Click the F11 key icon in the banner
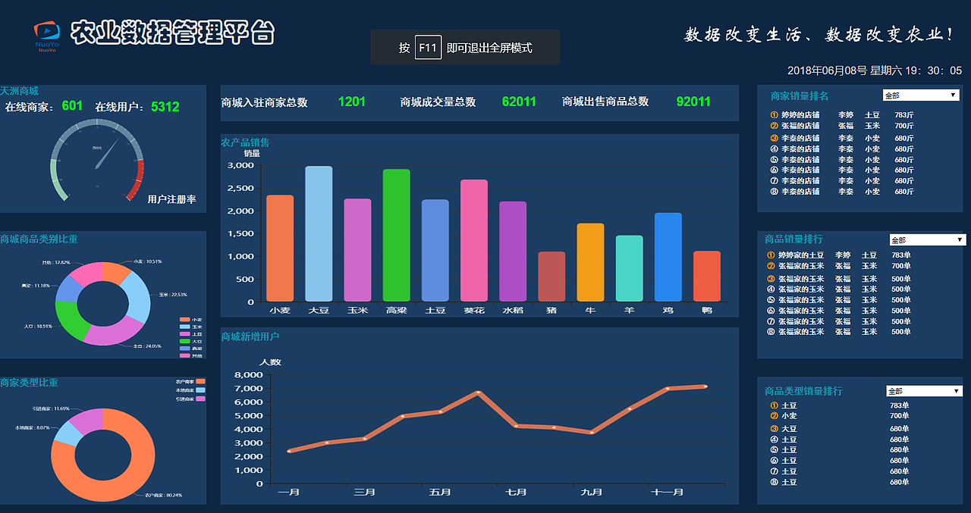The height and width of the screenshot is (513, 971). pyautogui.click(x=427, y=47)
